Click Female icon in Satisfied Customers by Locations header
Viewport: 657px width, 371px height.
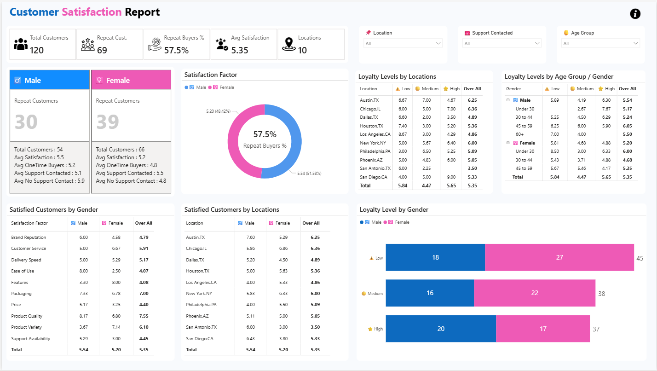click(271, 223)
